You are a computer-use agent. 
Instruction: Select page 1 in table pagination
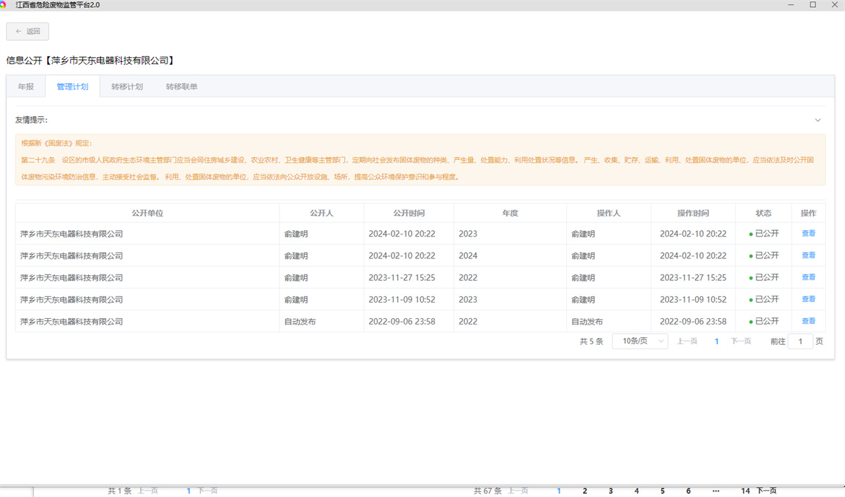(x=717, y=341)
